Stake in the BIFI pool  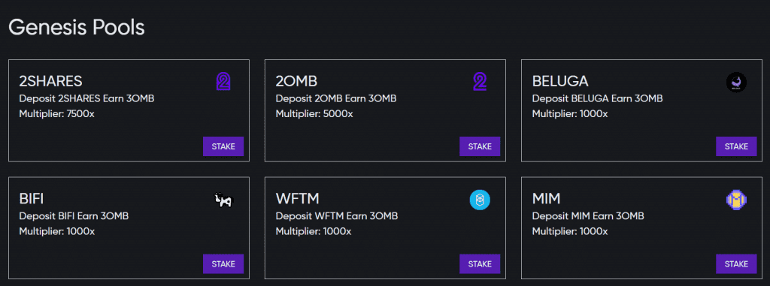(223, 264)
